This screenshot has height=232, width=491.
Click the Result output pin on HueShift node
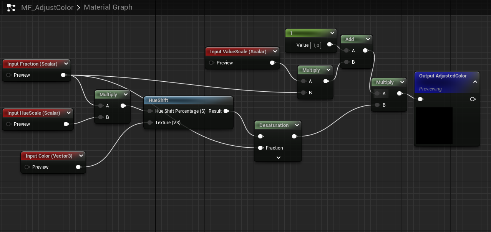[226, 111]
